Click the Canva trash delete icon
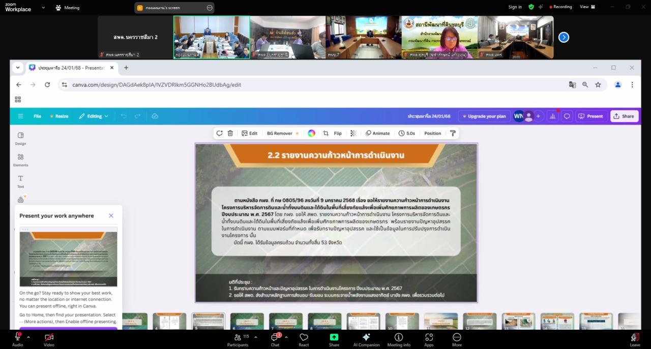This screenshot has height=349, width=651. pos(230,133)
